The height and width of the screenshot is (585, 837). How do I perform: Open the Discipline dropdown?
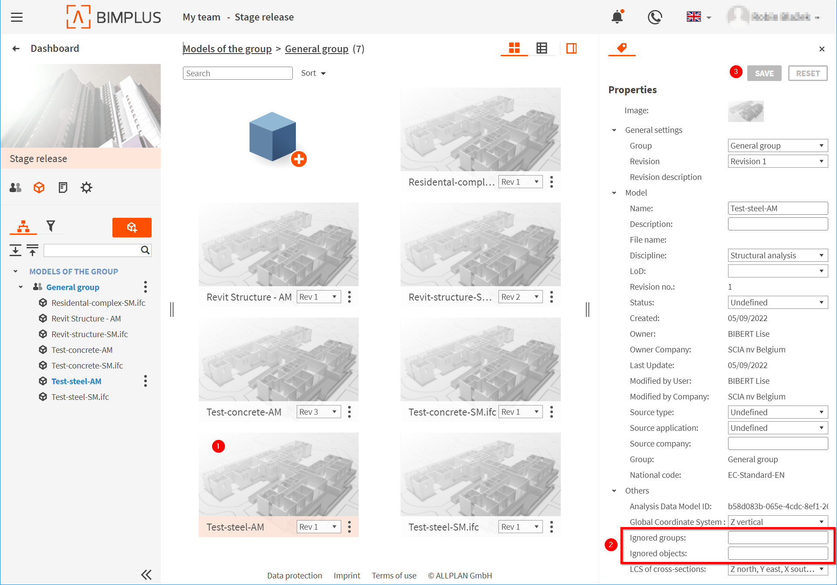[x=777, y=256]
